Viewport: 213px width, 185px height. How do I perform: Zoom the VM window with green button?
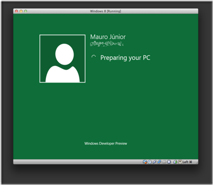point(26,11)
